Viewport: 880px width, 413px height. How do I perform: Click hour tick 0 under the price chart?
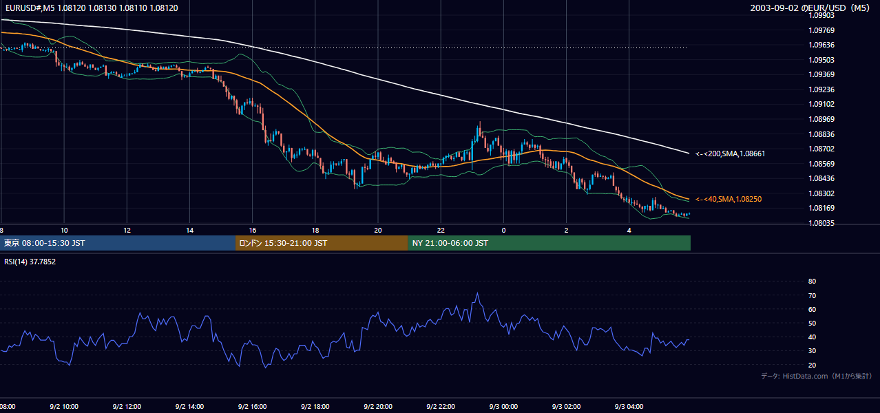point(503,230)
